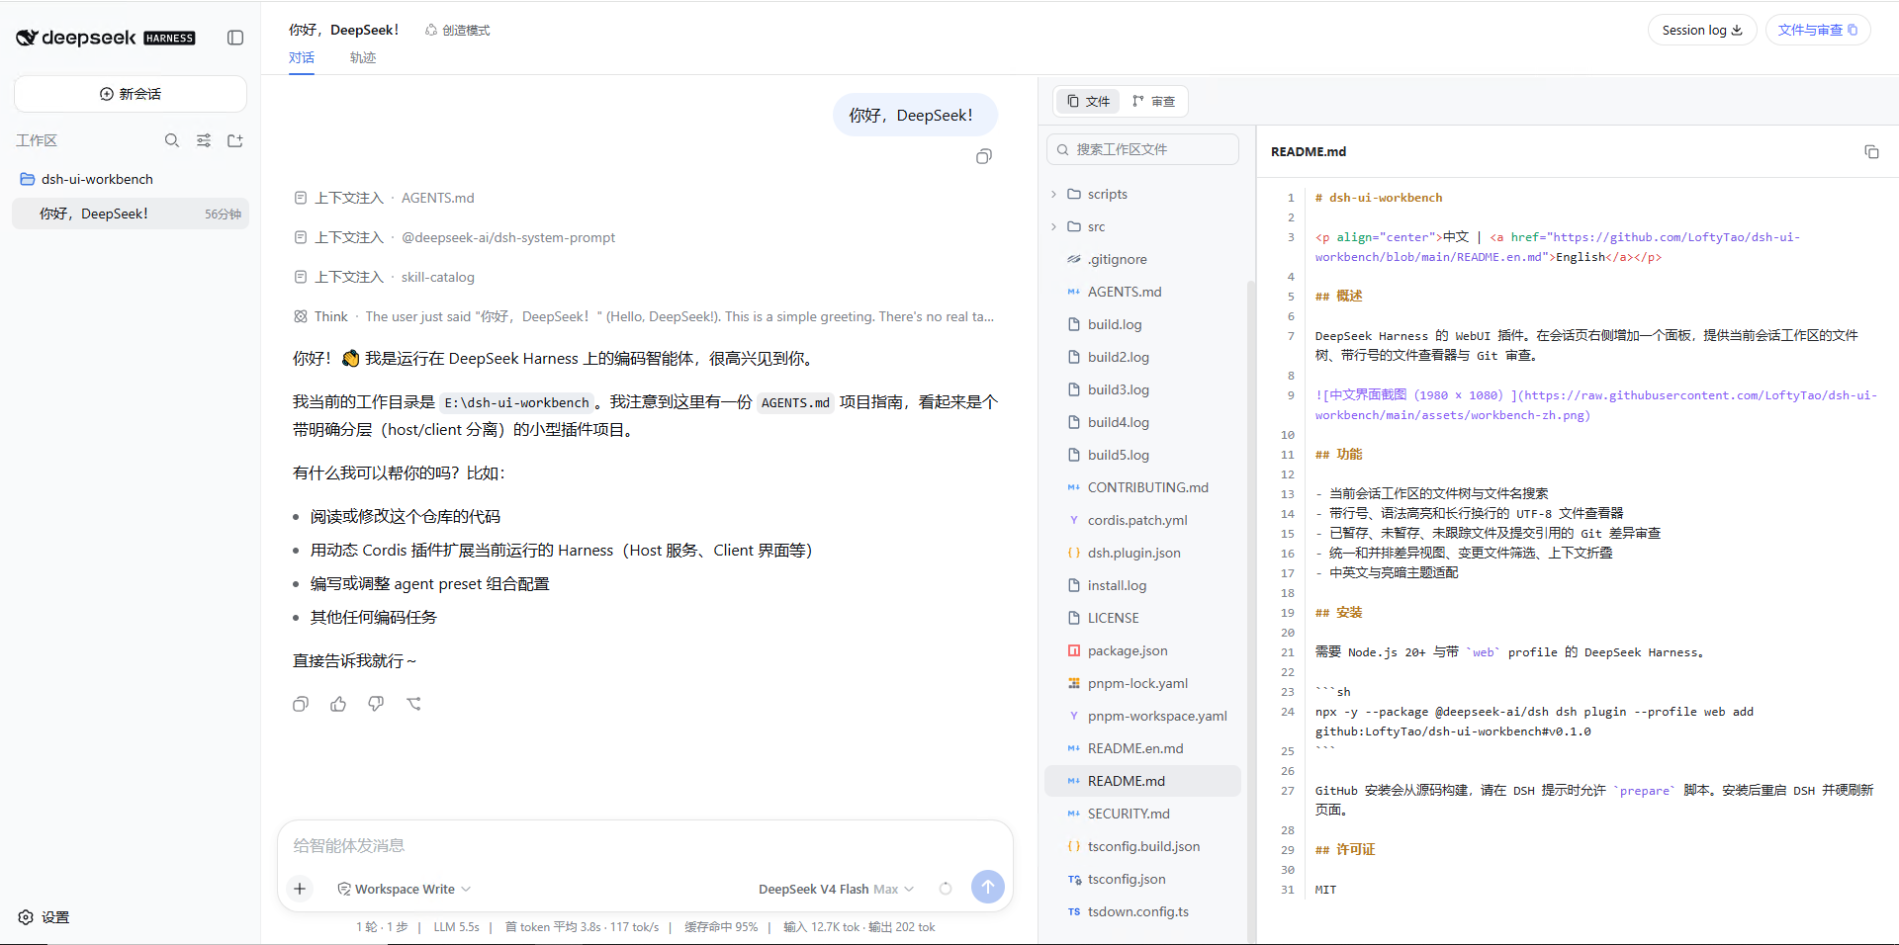
Task: Expand the Think reasoning row
Action: click(x=644, y=316)
